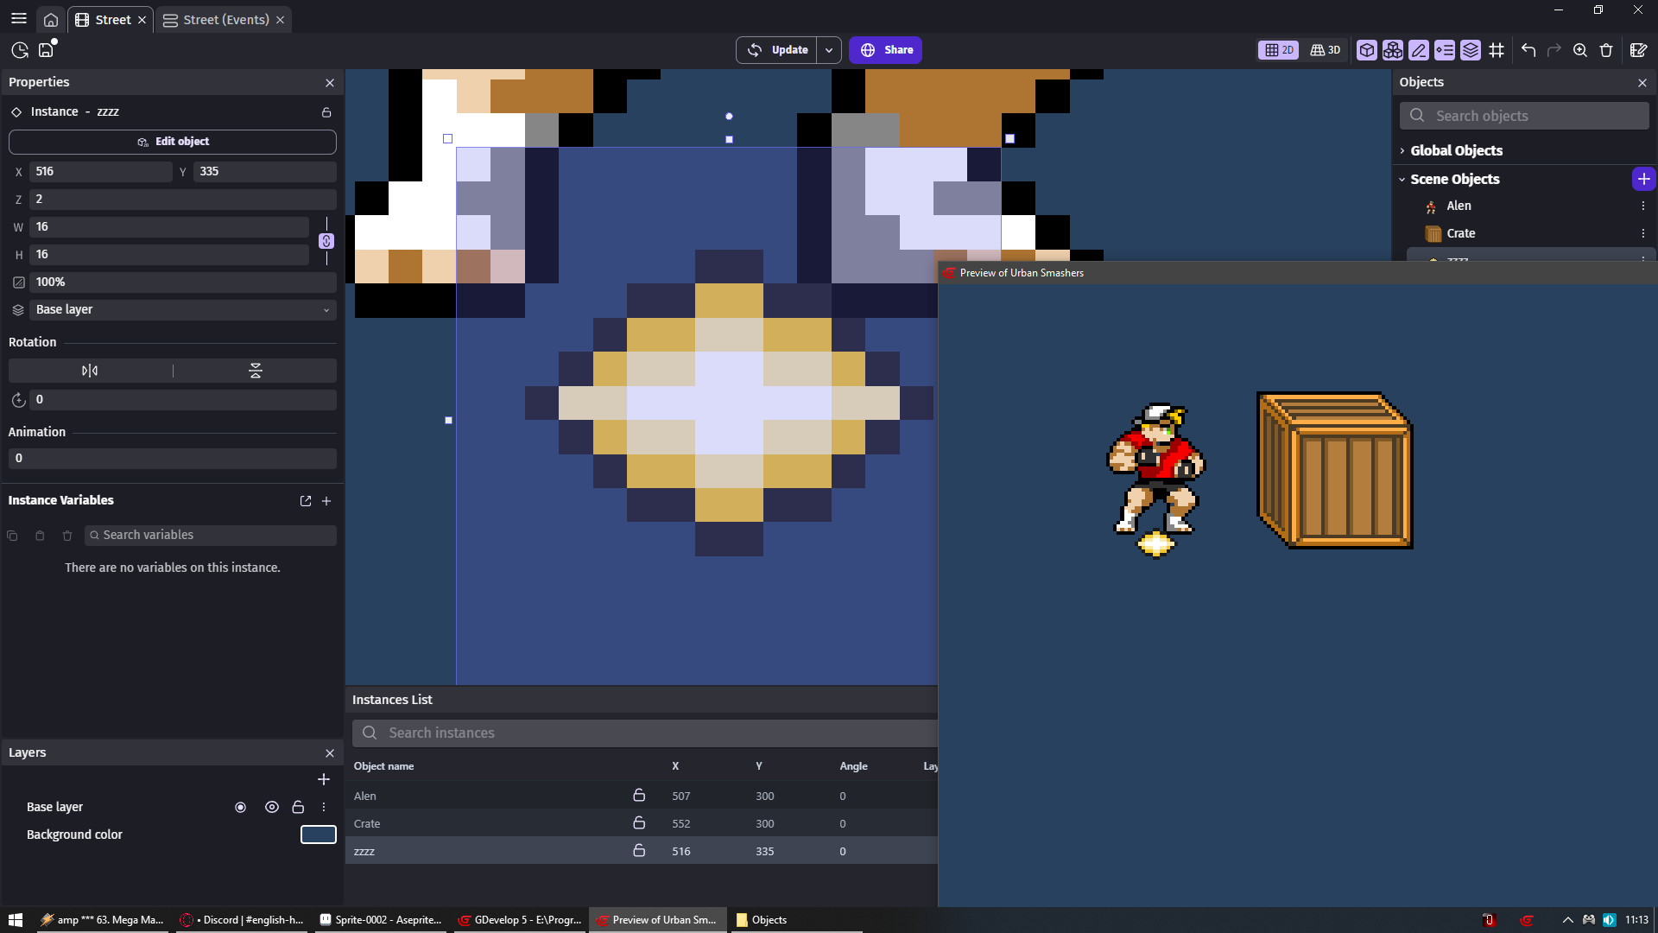The height and width of the screenshot is (933, 1658).
Task: Open dropdown arrow next to Update
Action: [x=829, y=50]
